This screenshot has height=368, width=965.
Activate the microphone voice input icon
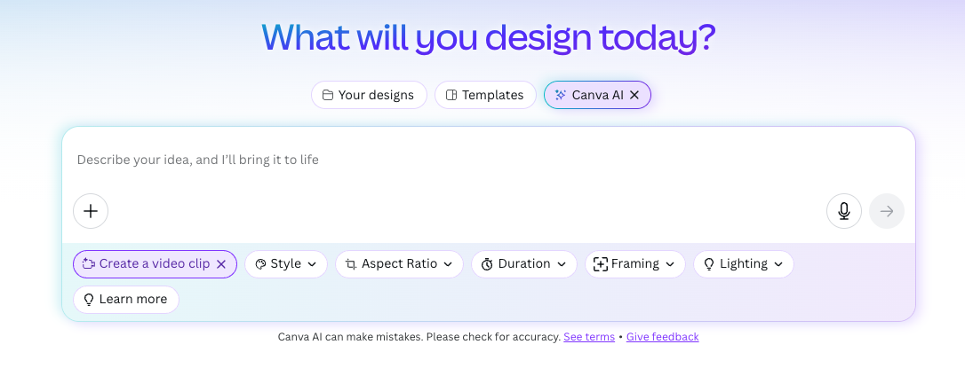pos(844,211)
